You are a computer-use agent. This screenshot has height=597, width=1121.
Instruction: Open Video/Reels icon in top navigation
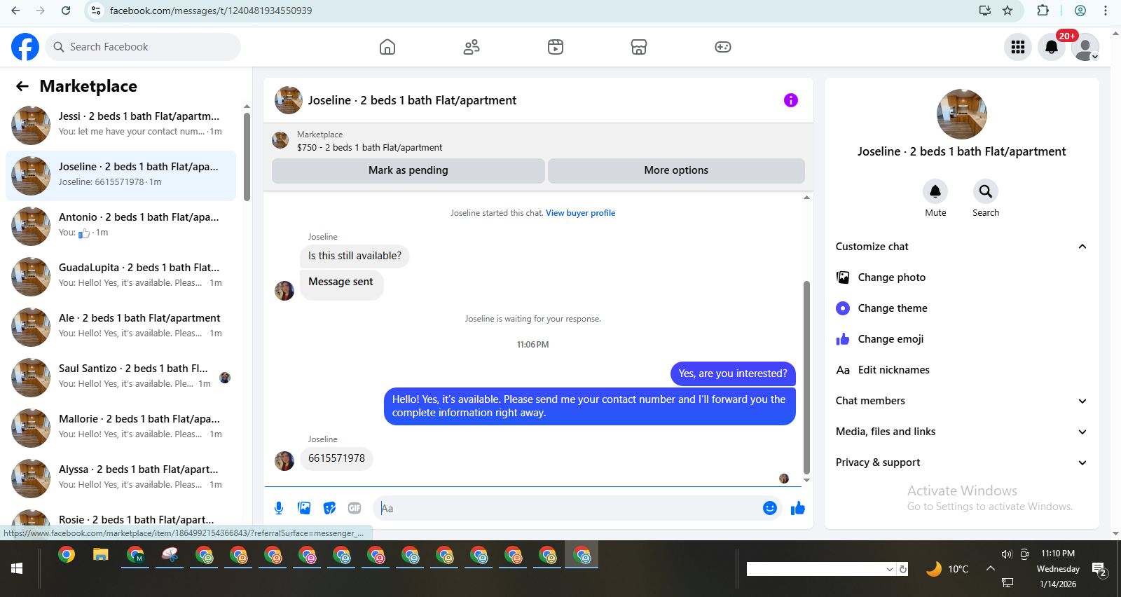[x=556, y=47]
